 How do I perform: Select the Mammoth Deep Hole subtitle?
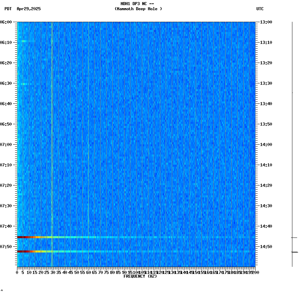click(x=139, y=9)
